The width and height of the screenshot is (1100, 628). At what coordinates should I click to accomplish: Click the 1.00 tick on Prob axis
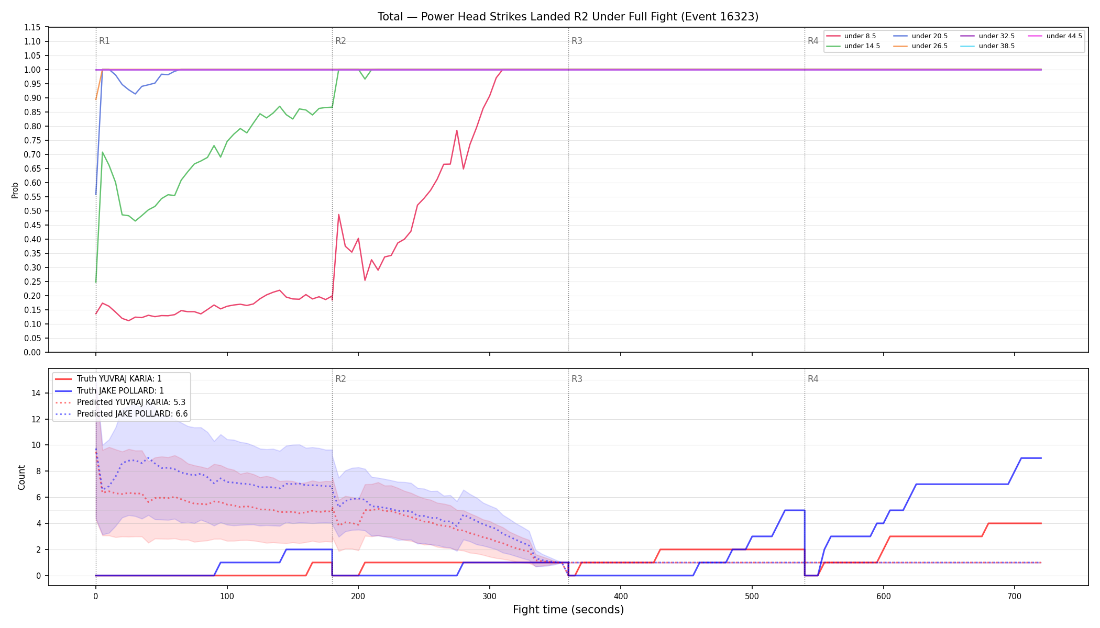[x=32, y=70]
